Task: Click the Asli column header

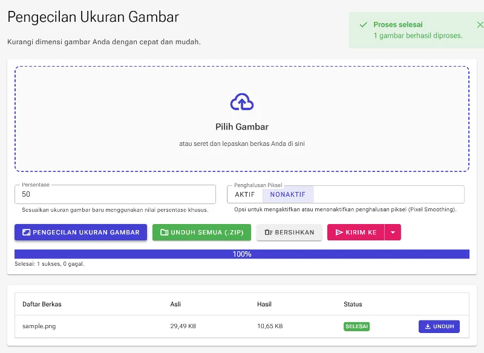Action: coord(175,304)
